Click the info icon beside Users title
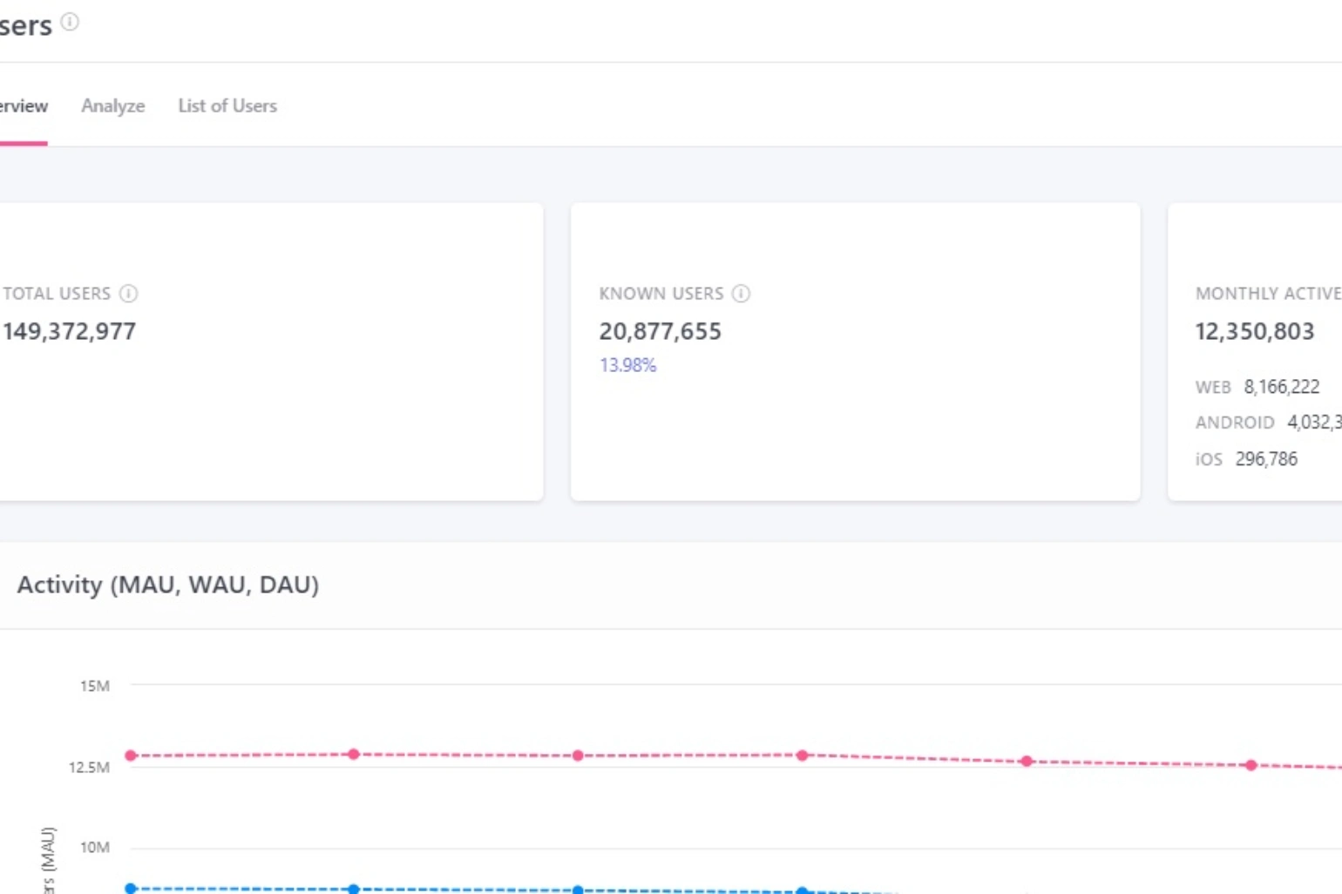This screenshot has width=1342, height=894. point(70,22)
